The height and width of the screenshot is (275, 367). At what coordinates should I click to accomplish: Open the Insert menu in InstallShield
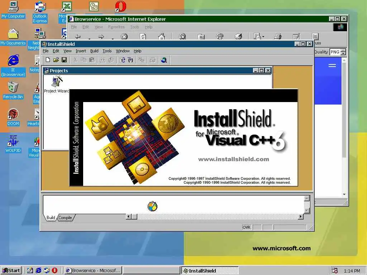pyautogui.click(x=81, y=51)
